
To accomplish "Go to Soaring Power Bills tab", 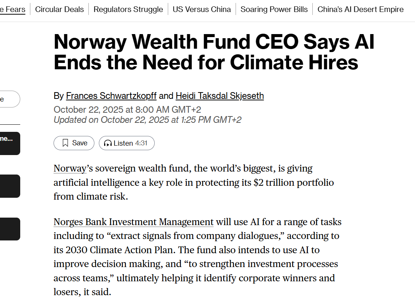I will (274, 9).
